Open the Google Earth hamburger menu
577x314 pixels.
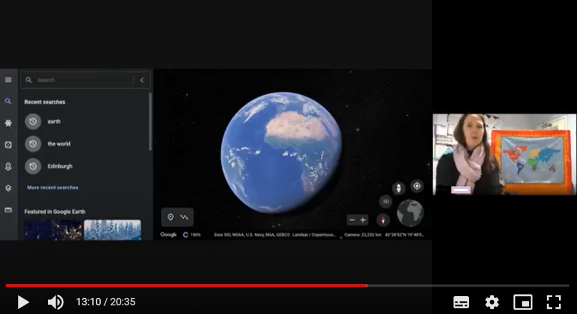pos(8,80)
